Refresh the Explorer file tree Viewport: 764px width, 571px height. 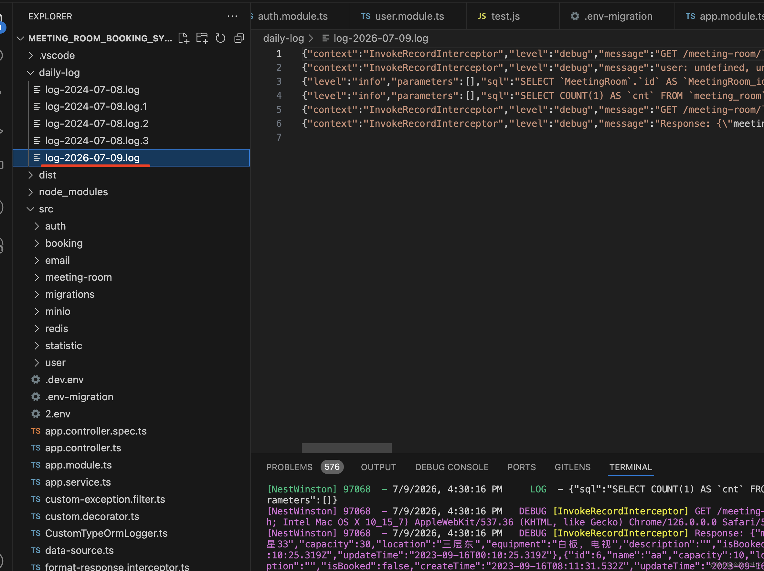pyautogui.click(x=220, y=38)
